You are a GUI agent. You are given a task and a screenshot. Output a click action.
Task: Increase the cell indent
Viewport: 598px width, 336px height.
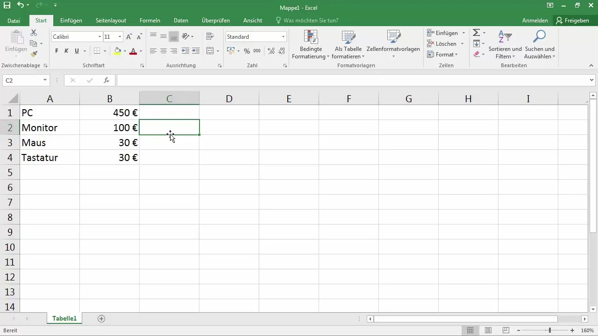click(x=196, y=51)
